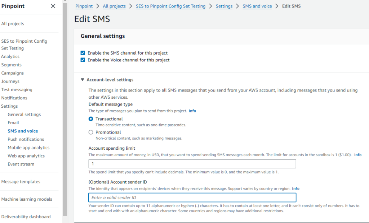Click the Pinpoint sidebar title
The height and width of the screenshot is (223, 369).
pos(13,6)
